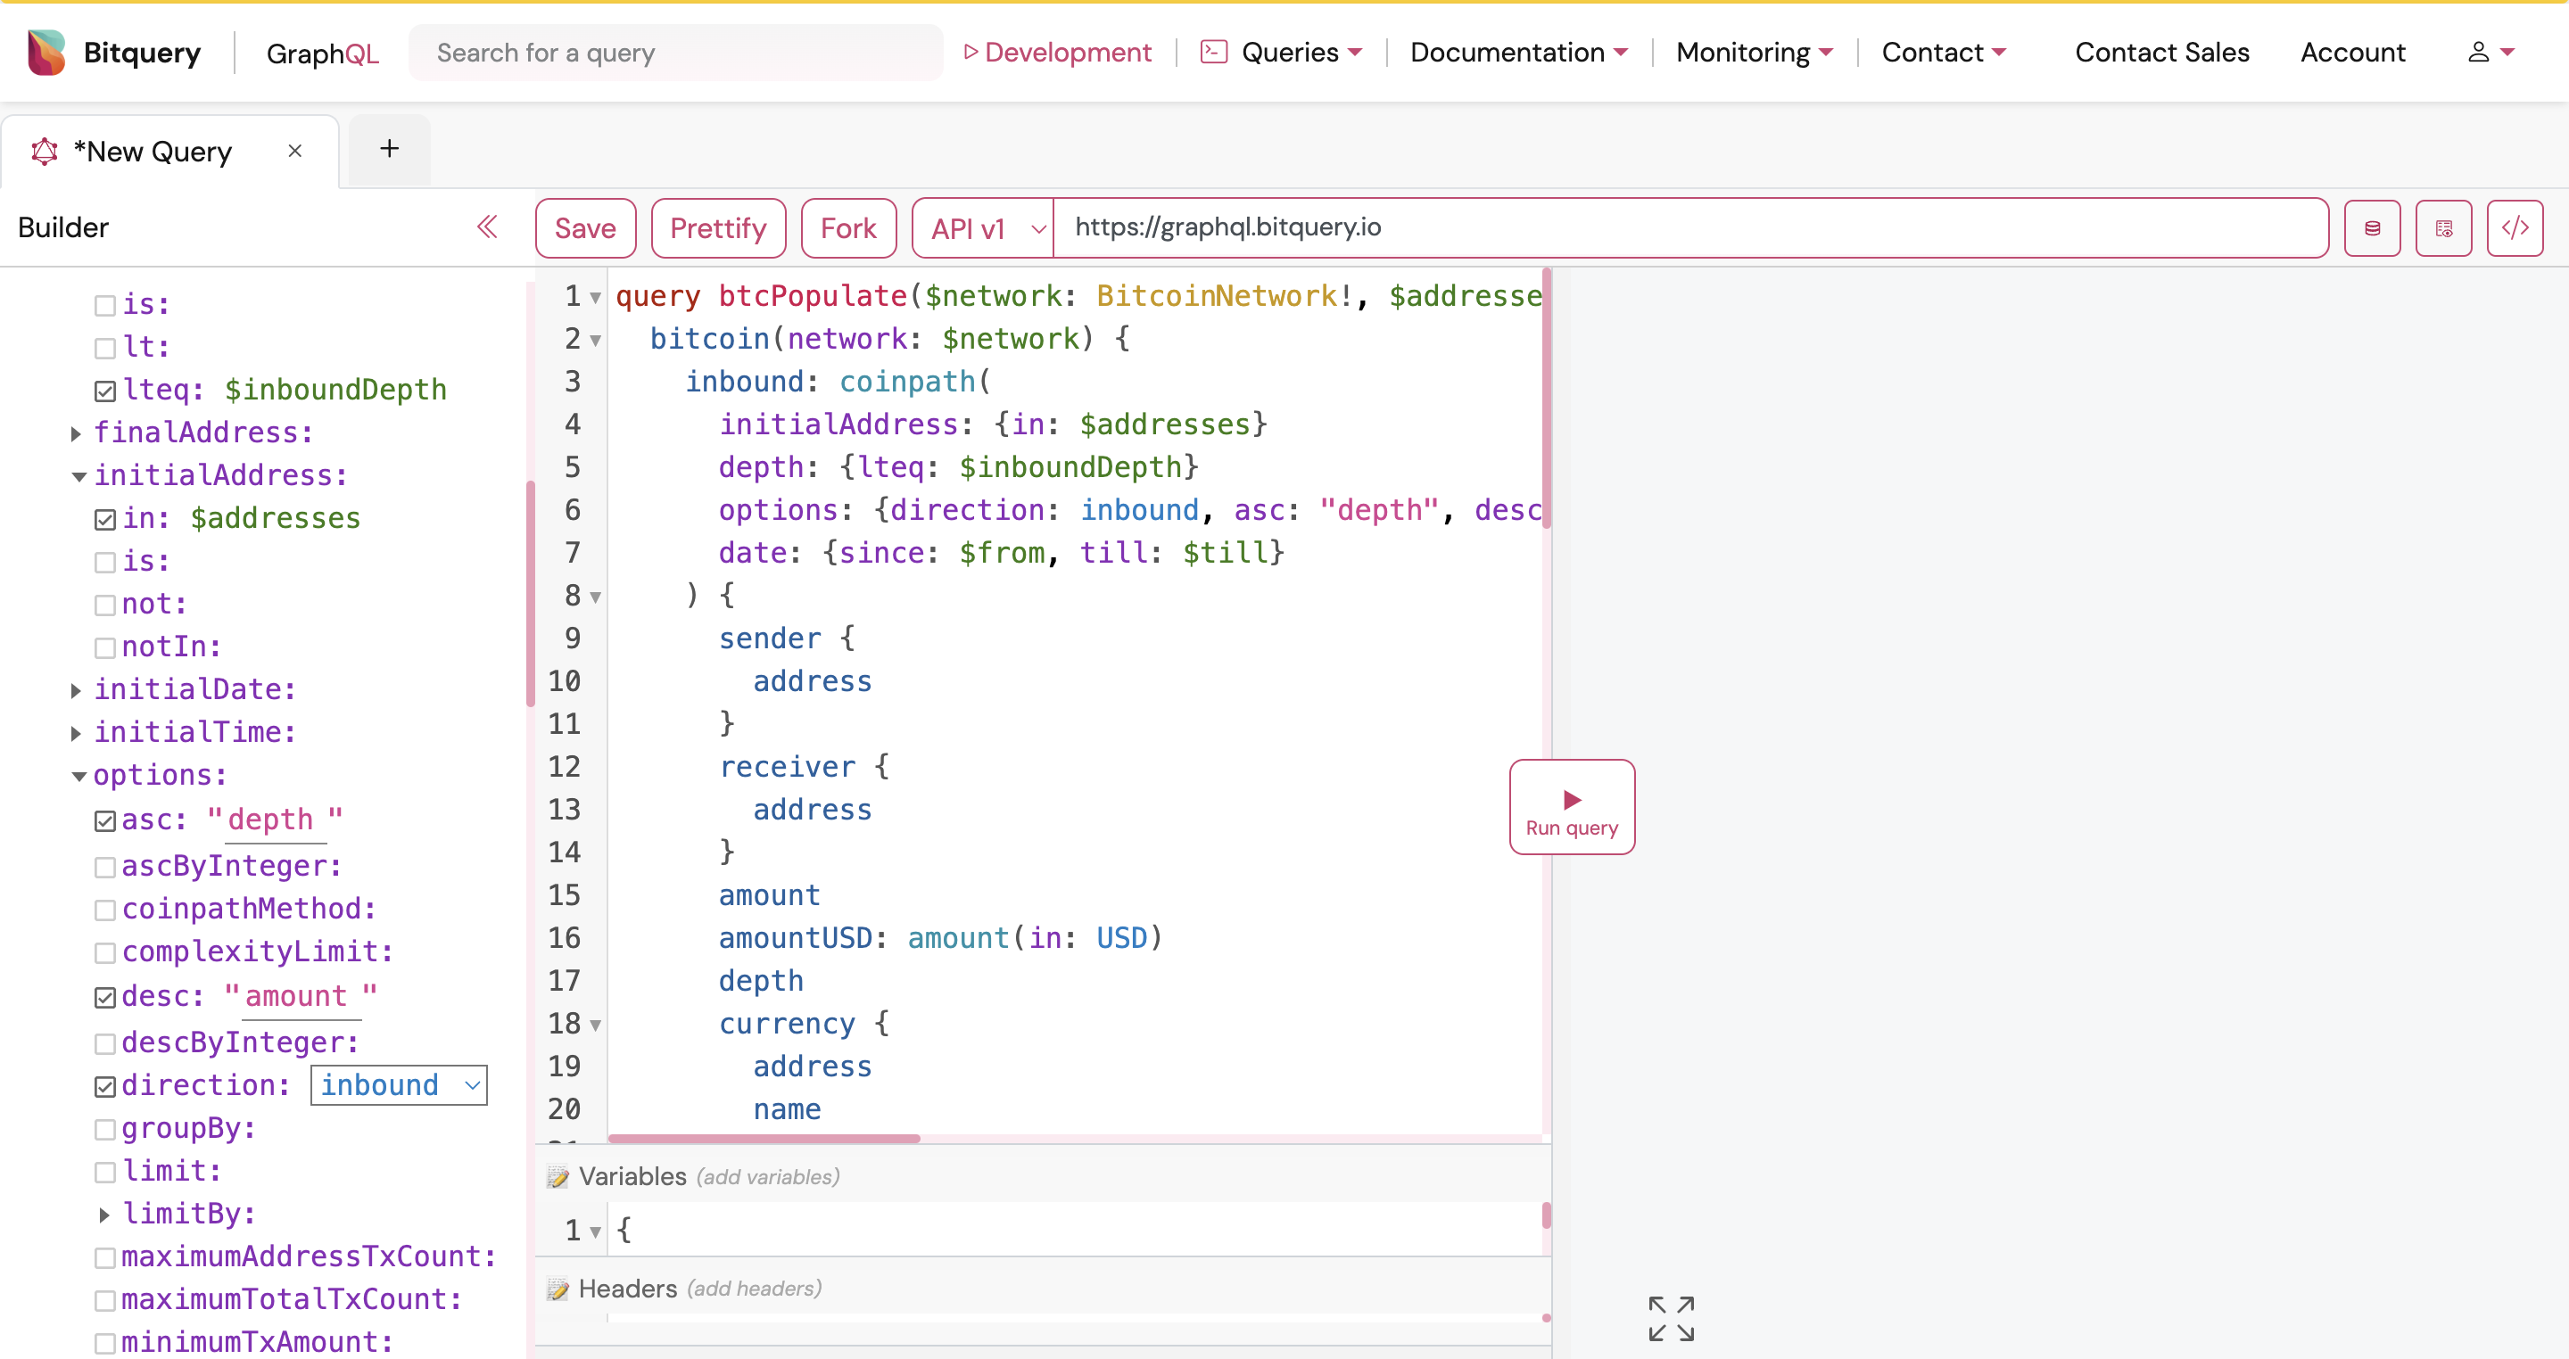Collapse the Builder panel with the double-chevron icon
The height and width of the screenshot is (1359, 2569).
pyautogui.click(x=488, y=227)
